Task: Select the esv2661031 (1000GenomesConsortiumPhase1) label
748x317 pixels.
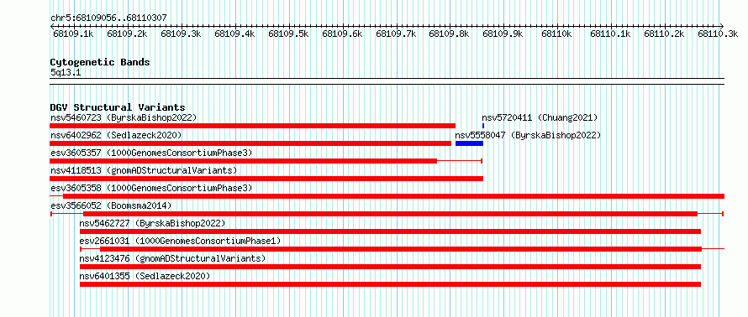Action: pyautogui.click(x=180, y=241)
